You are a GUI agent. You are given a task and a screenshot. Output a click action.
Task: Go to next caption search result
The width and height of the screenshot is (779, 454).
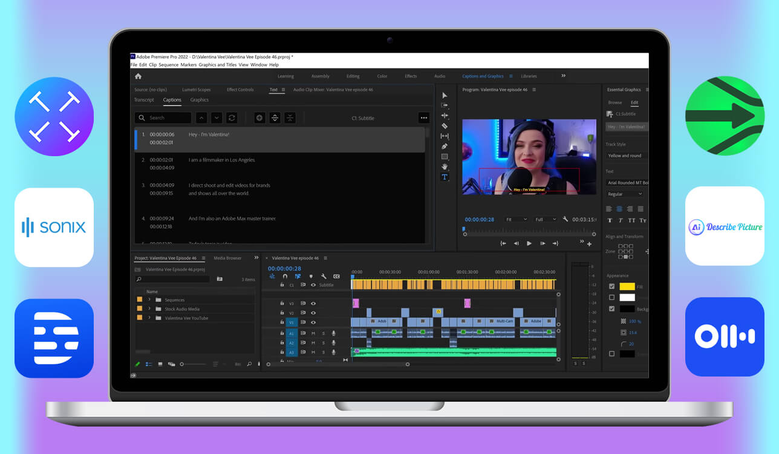coord(217,118)
